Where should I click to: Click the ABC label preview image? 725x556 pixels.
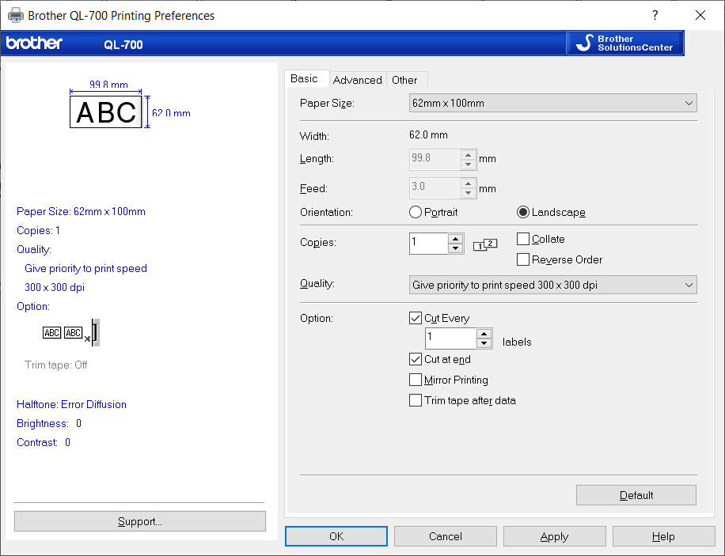pyautogui.click(x=106, y=113)
